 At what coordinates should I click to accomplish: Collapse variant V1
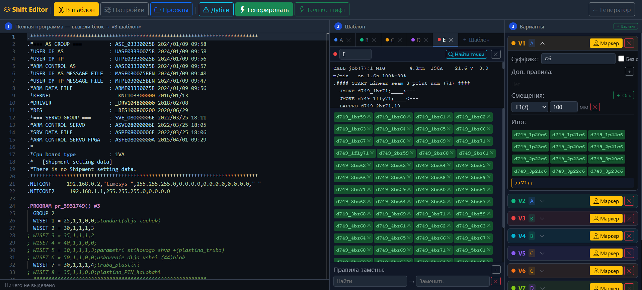pos(543,43)
